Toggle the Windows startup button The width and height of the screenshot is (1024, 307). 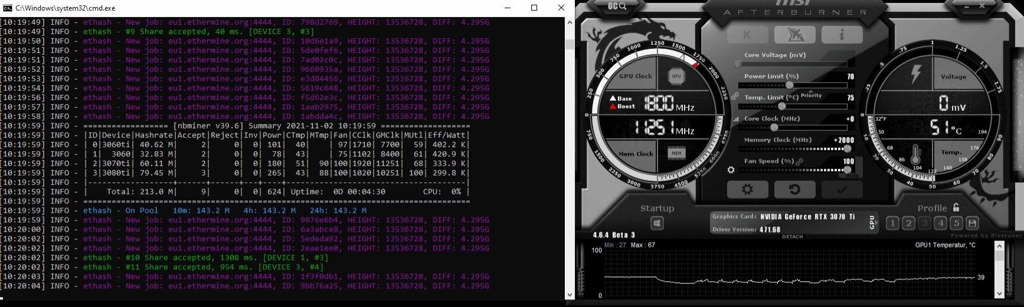pyautogui.click(x=657, y=223)
